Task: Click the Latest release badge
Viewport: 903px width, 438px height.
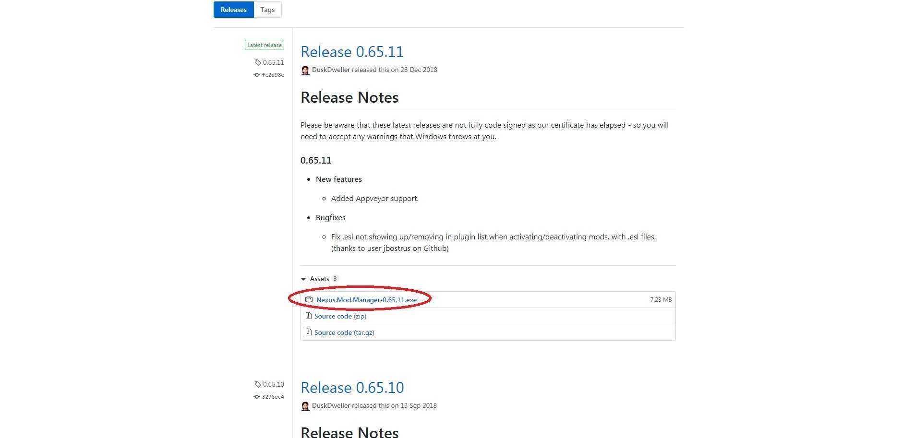Action: click(265, 45)
